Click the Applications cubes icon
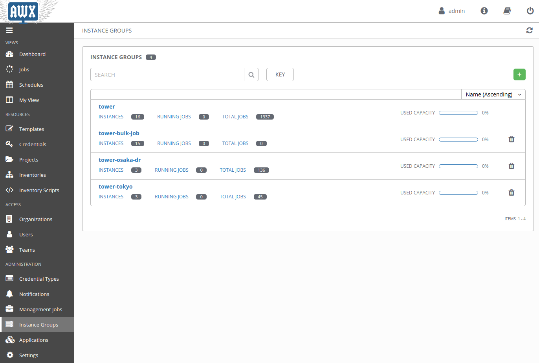Viewport: 539px width, 363px height. point(9,340)
